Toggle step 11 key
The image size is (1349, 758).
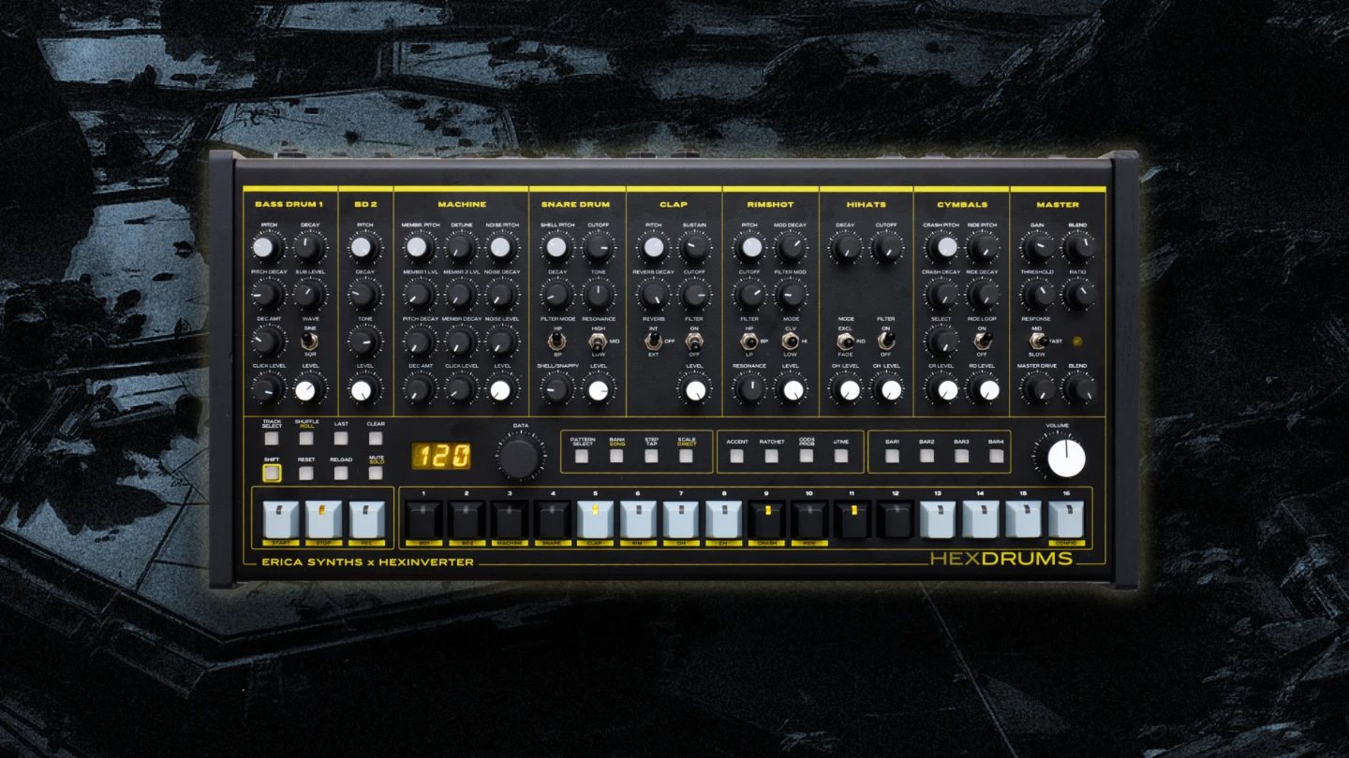852,519
